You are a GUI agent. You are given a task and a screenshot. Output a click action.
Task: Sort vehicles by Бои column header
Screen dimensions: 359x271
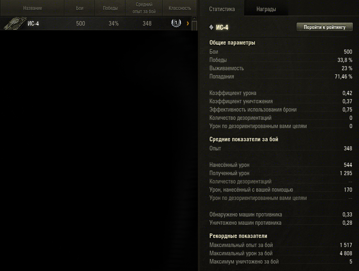tap(79, 8)
